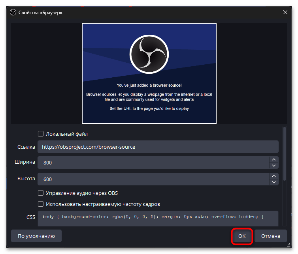Click inside the CSS code text box
Screen dimensions: 298x254
click(158, 218)
